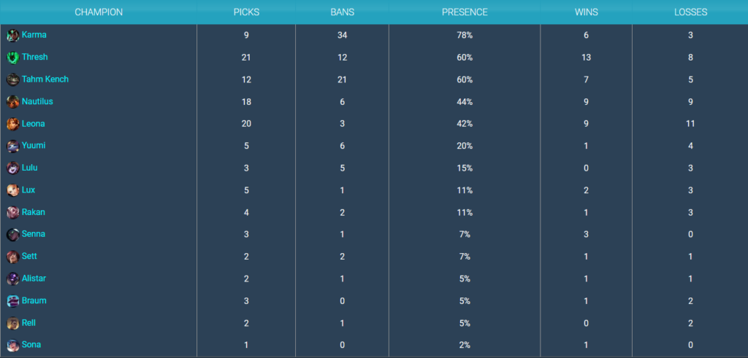Image resolution: width=748 pixels, height=358 pixels.
Task: Open the Lulu champion link
Action: (29, 168)
